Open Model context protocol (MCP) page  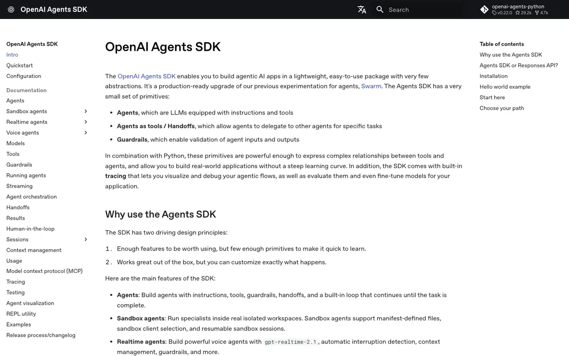pos(44,271)
